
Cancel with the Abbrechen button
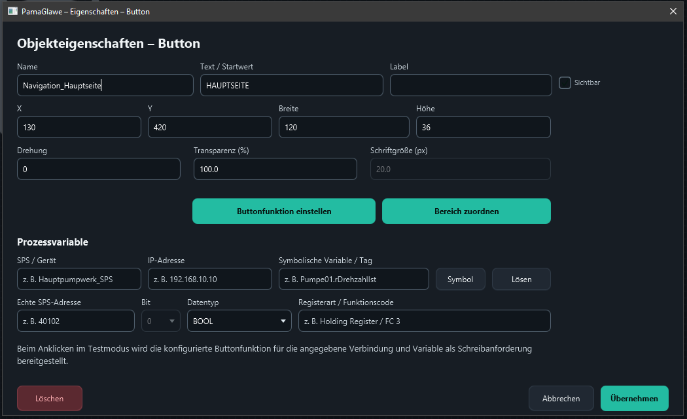coord(561,399)
